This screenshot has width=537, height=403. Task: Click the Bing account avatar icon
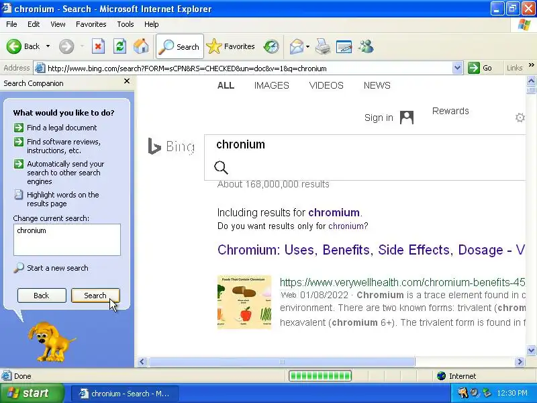coord(407,118)
